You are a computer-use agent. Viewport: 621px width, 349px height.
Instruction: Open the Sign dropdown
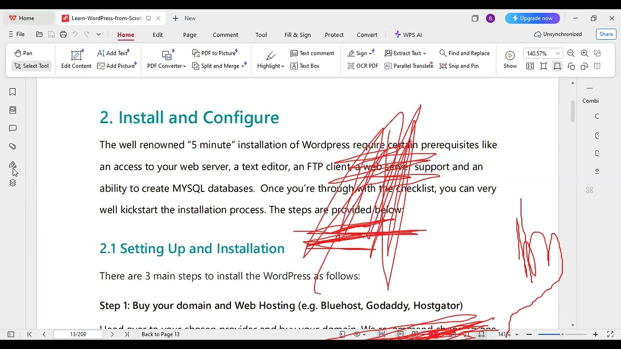(361, 53)
